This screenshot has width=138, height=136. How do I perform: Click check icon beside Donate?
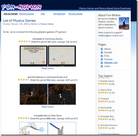pos(102,52)
